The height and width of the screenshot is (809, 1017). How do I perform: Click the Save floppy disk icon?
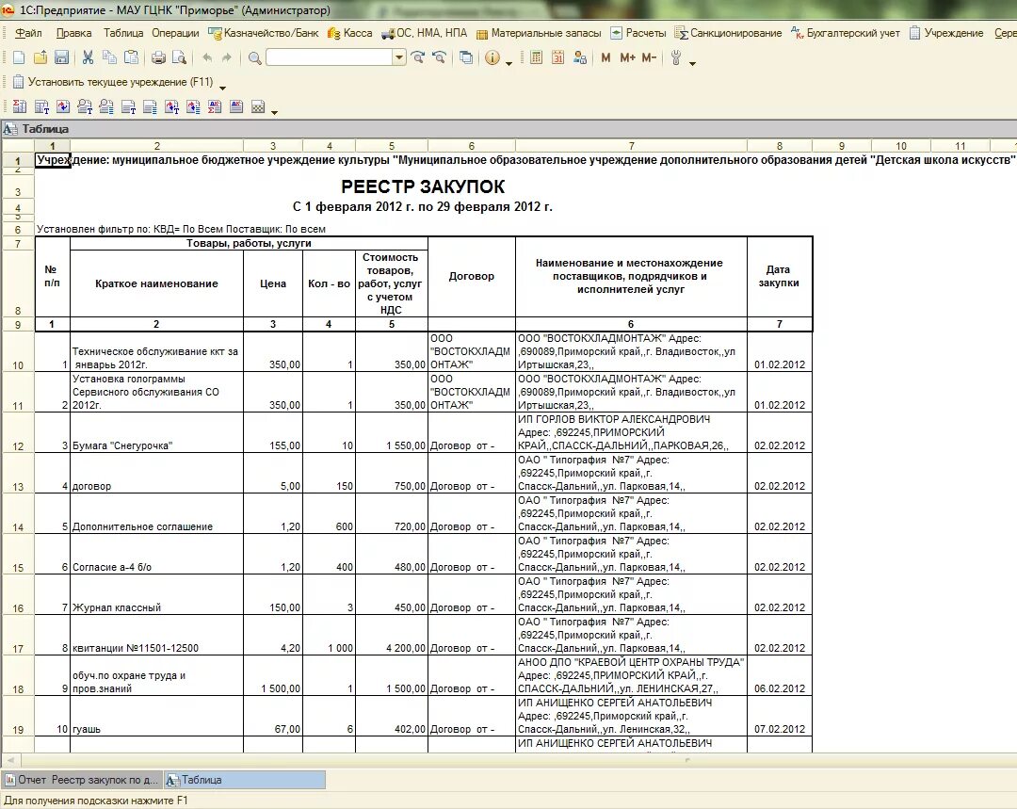[x=61, y=57]
